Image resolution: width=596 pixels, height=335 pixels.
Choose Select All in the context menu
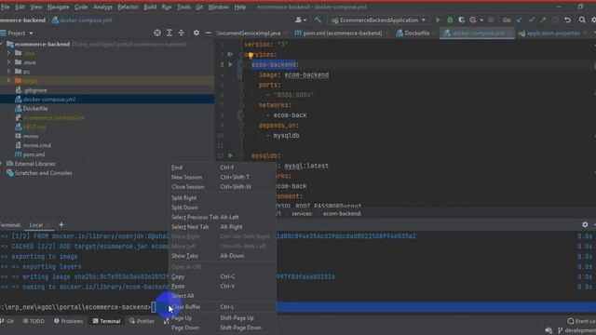(223, 296)
